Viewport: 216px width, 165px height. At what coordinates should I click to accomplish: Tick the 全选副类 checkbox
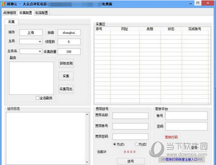point(38,98)
